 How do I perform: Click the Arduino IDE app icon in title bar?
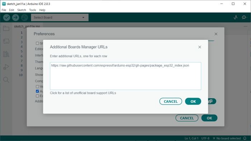pos(4,4)
